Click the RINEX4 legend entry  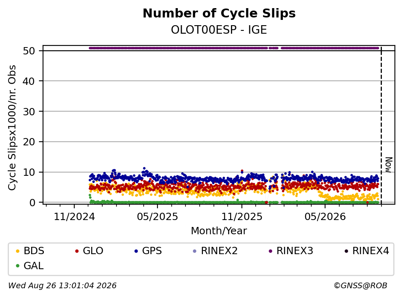pyautogui.click(x=367, y=250)
